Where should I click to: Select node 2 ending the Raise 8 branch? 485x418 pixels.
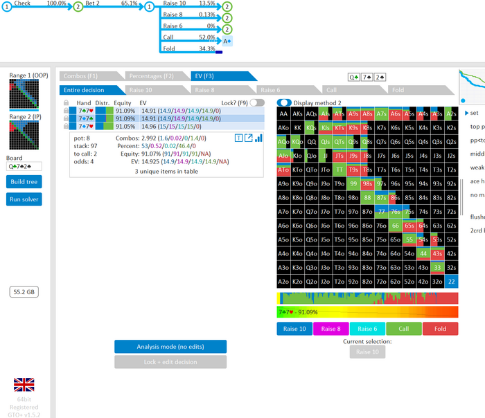pyautogui.click(x=227, y=18)
